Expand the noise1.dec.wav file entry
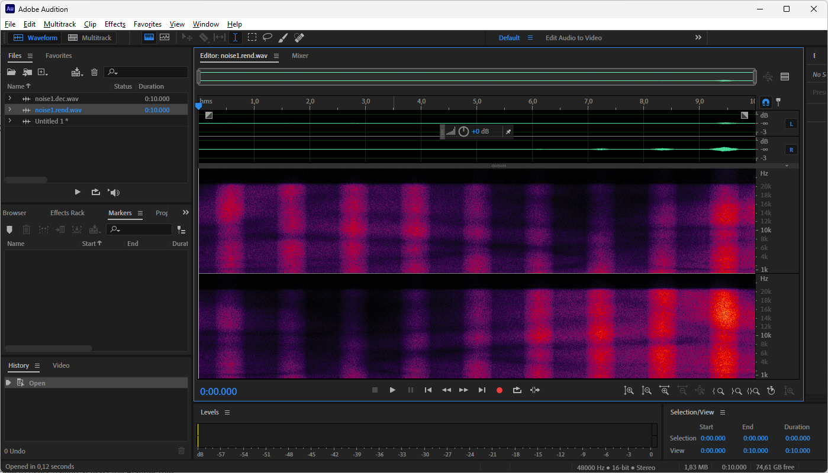828x473 pixels. pyautogui.click(x=9, y=99)
